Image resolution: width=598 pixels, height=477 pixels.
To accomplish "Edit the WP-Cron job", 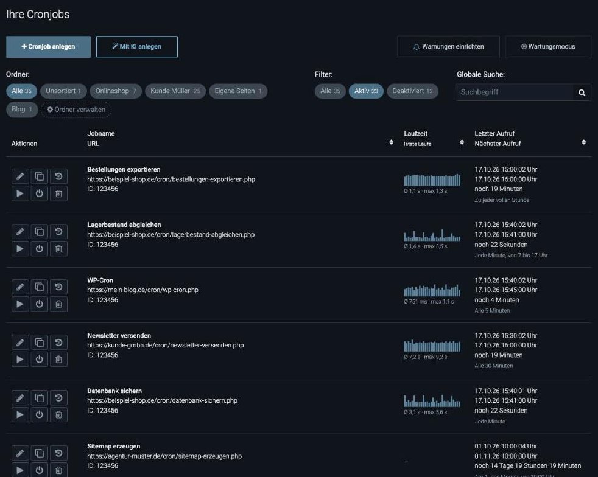I will pyautogui.click(x=20, y=287).
